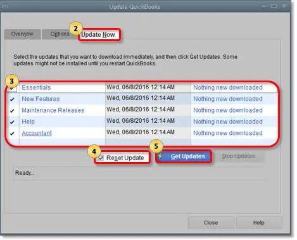The height and width of the screenshot is (240, 297).
Task: Open the Options tab
Action: [60, 34]
